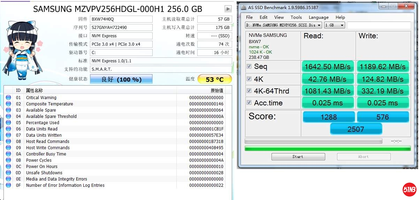The image size is (420, 200).
Task: Click the AS SSD Benchmark title icon
Action: (x=243, y=7)
